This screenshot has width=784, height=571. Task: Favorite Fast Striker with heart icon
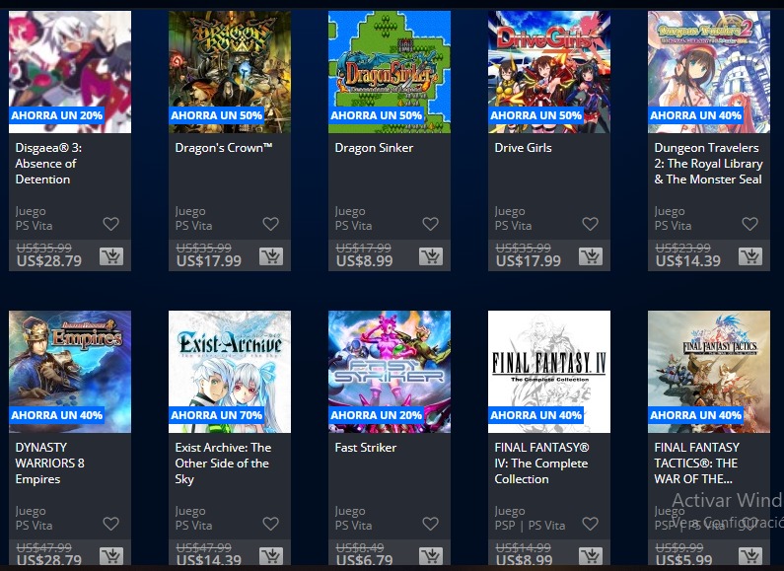[x=431, y=524]
